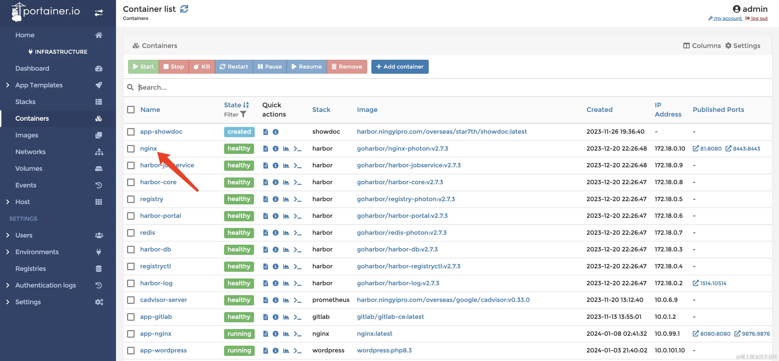Open stats icon for the harbor-core container
The width and height of the screenshot is (779, 361).
coord(286,182)
